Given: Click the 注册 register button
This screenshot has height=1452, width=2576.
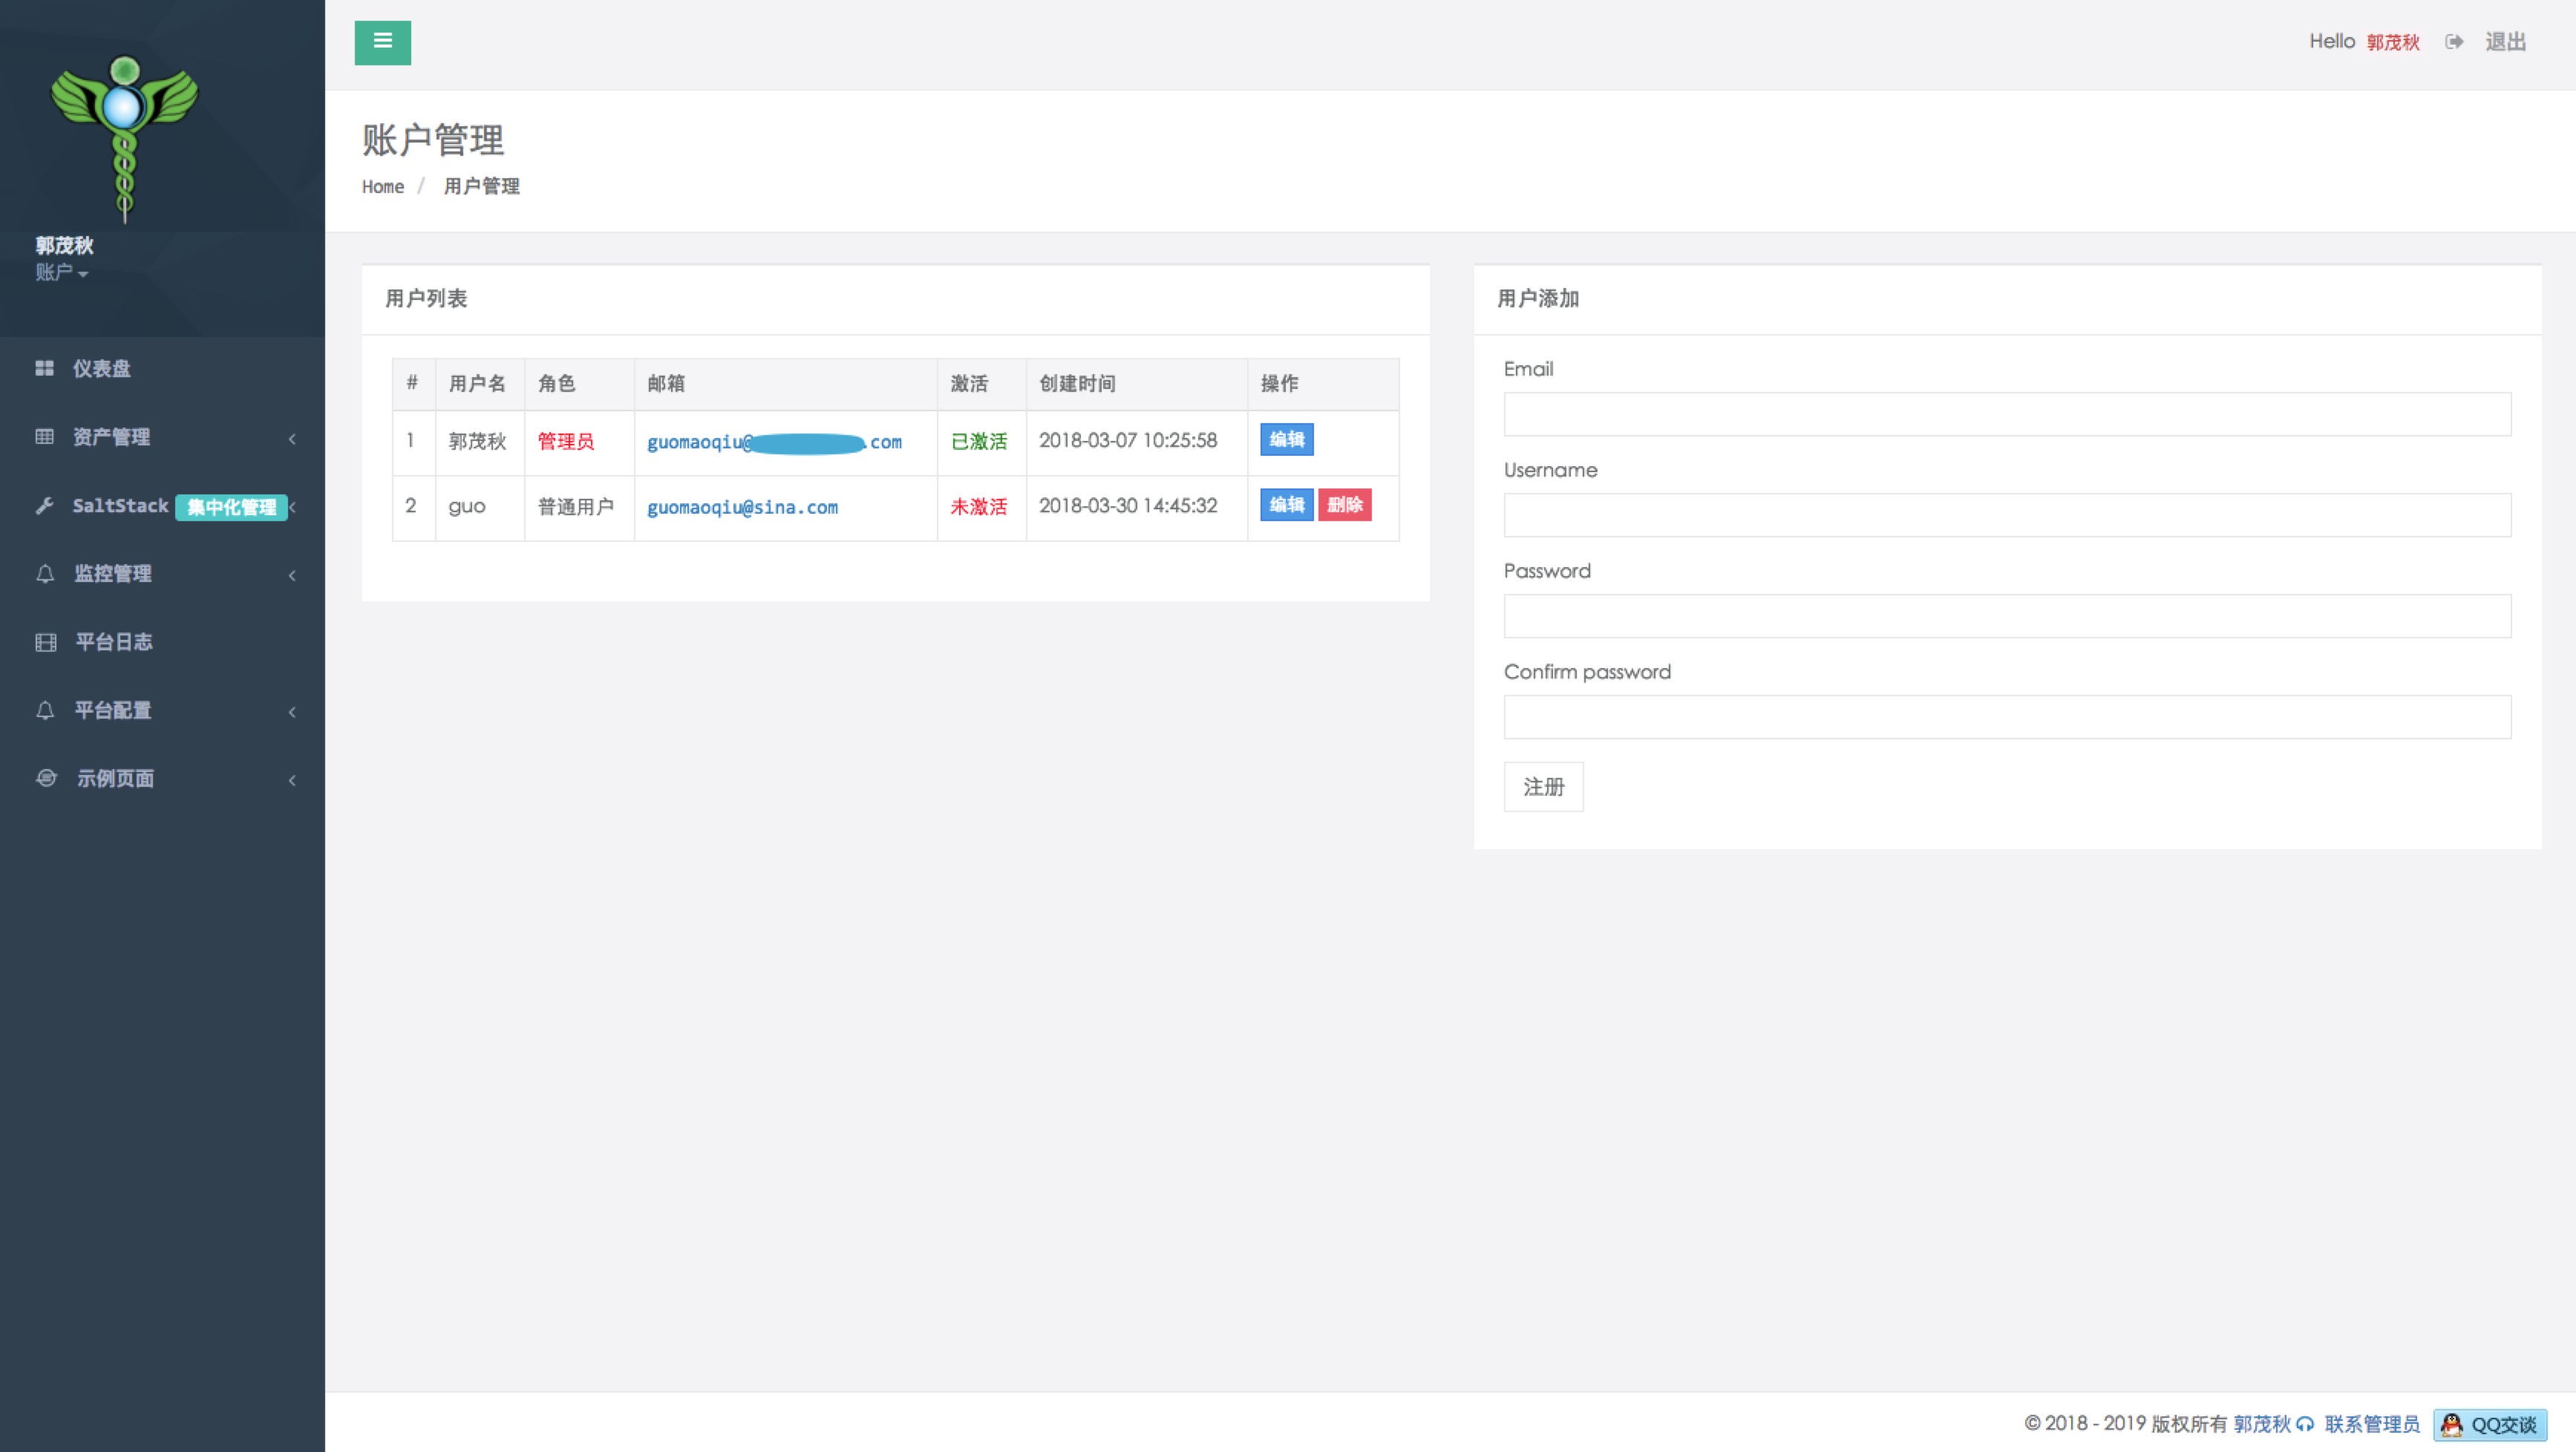Looking at the screenshot, I should coord(1543,787).
